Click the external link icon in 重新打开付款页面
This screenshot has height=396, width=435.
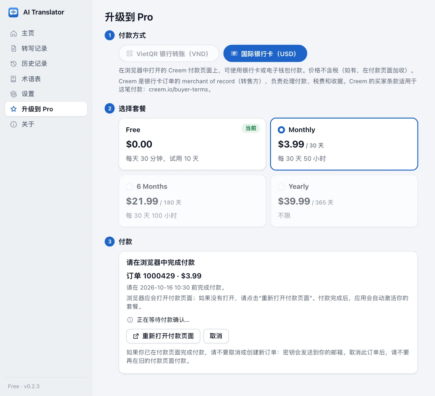pos(136,336)
